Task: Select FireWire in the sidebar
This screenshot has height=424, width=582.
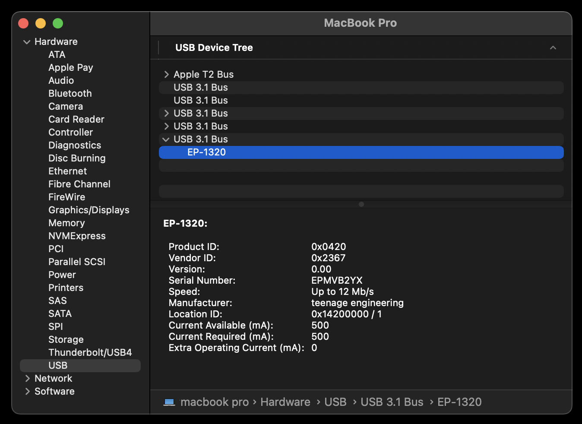Action: click(67, 197)
